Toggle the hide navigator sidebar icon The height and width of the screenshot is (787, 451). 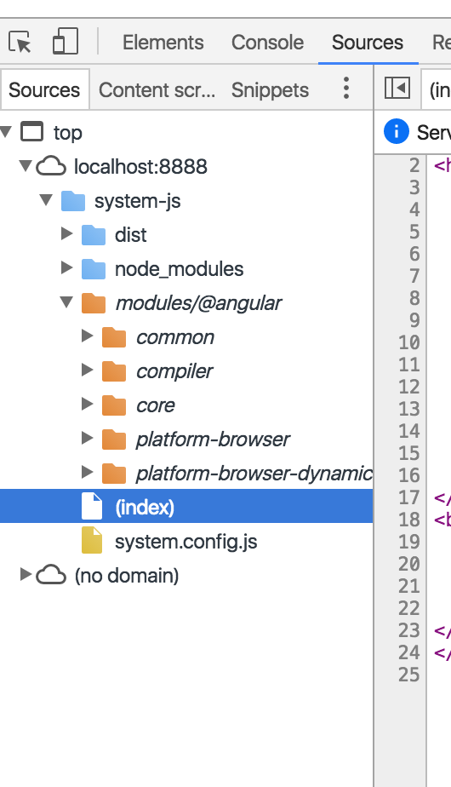coord(397,89)
